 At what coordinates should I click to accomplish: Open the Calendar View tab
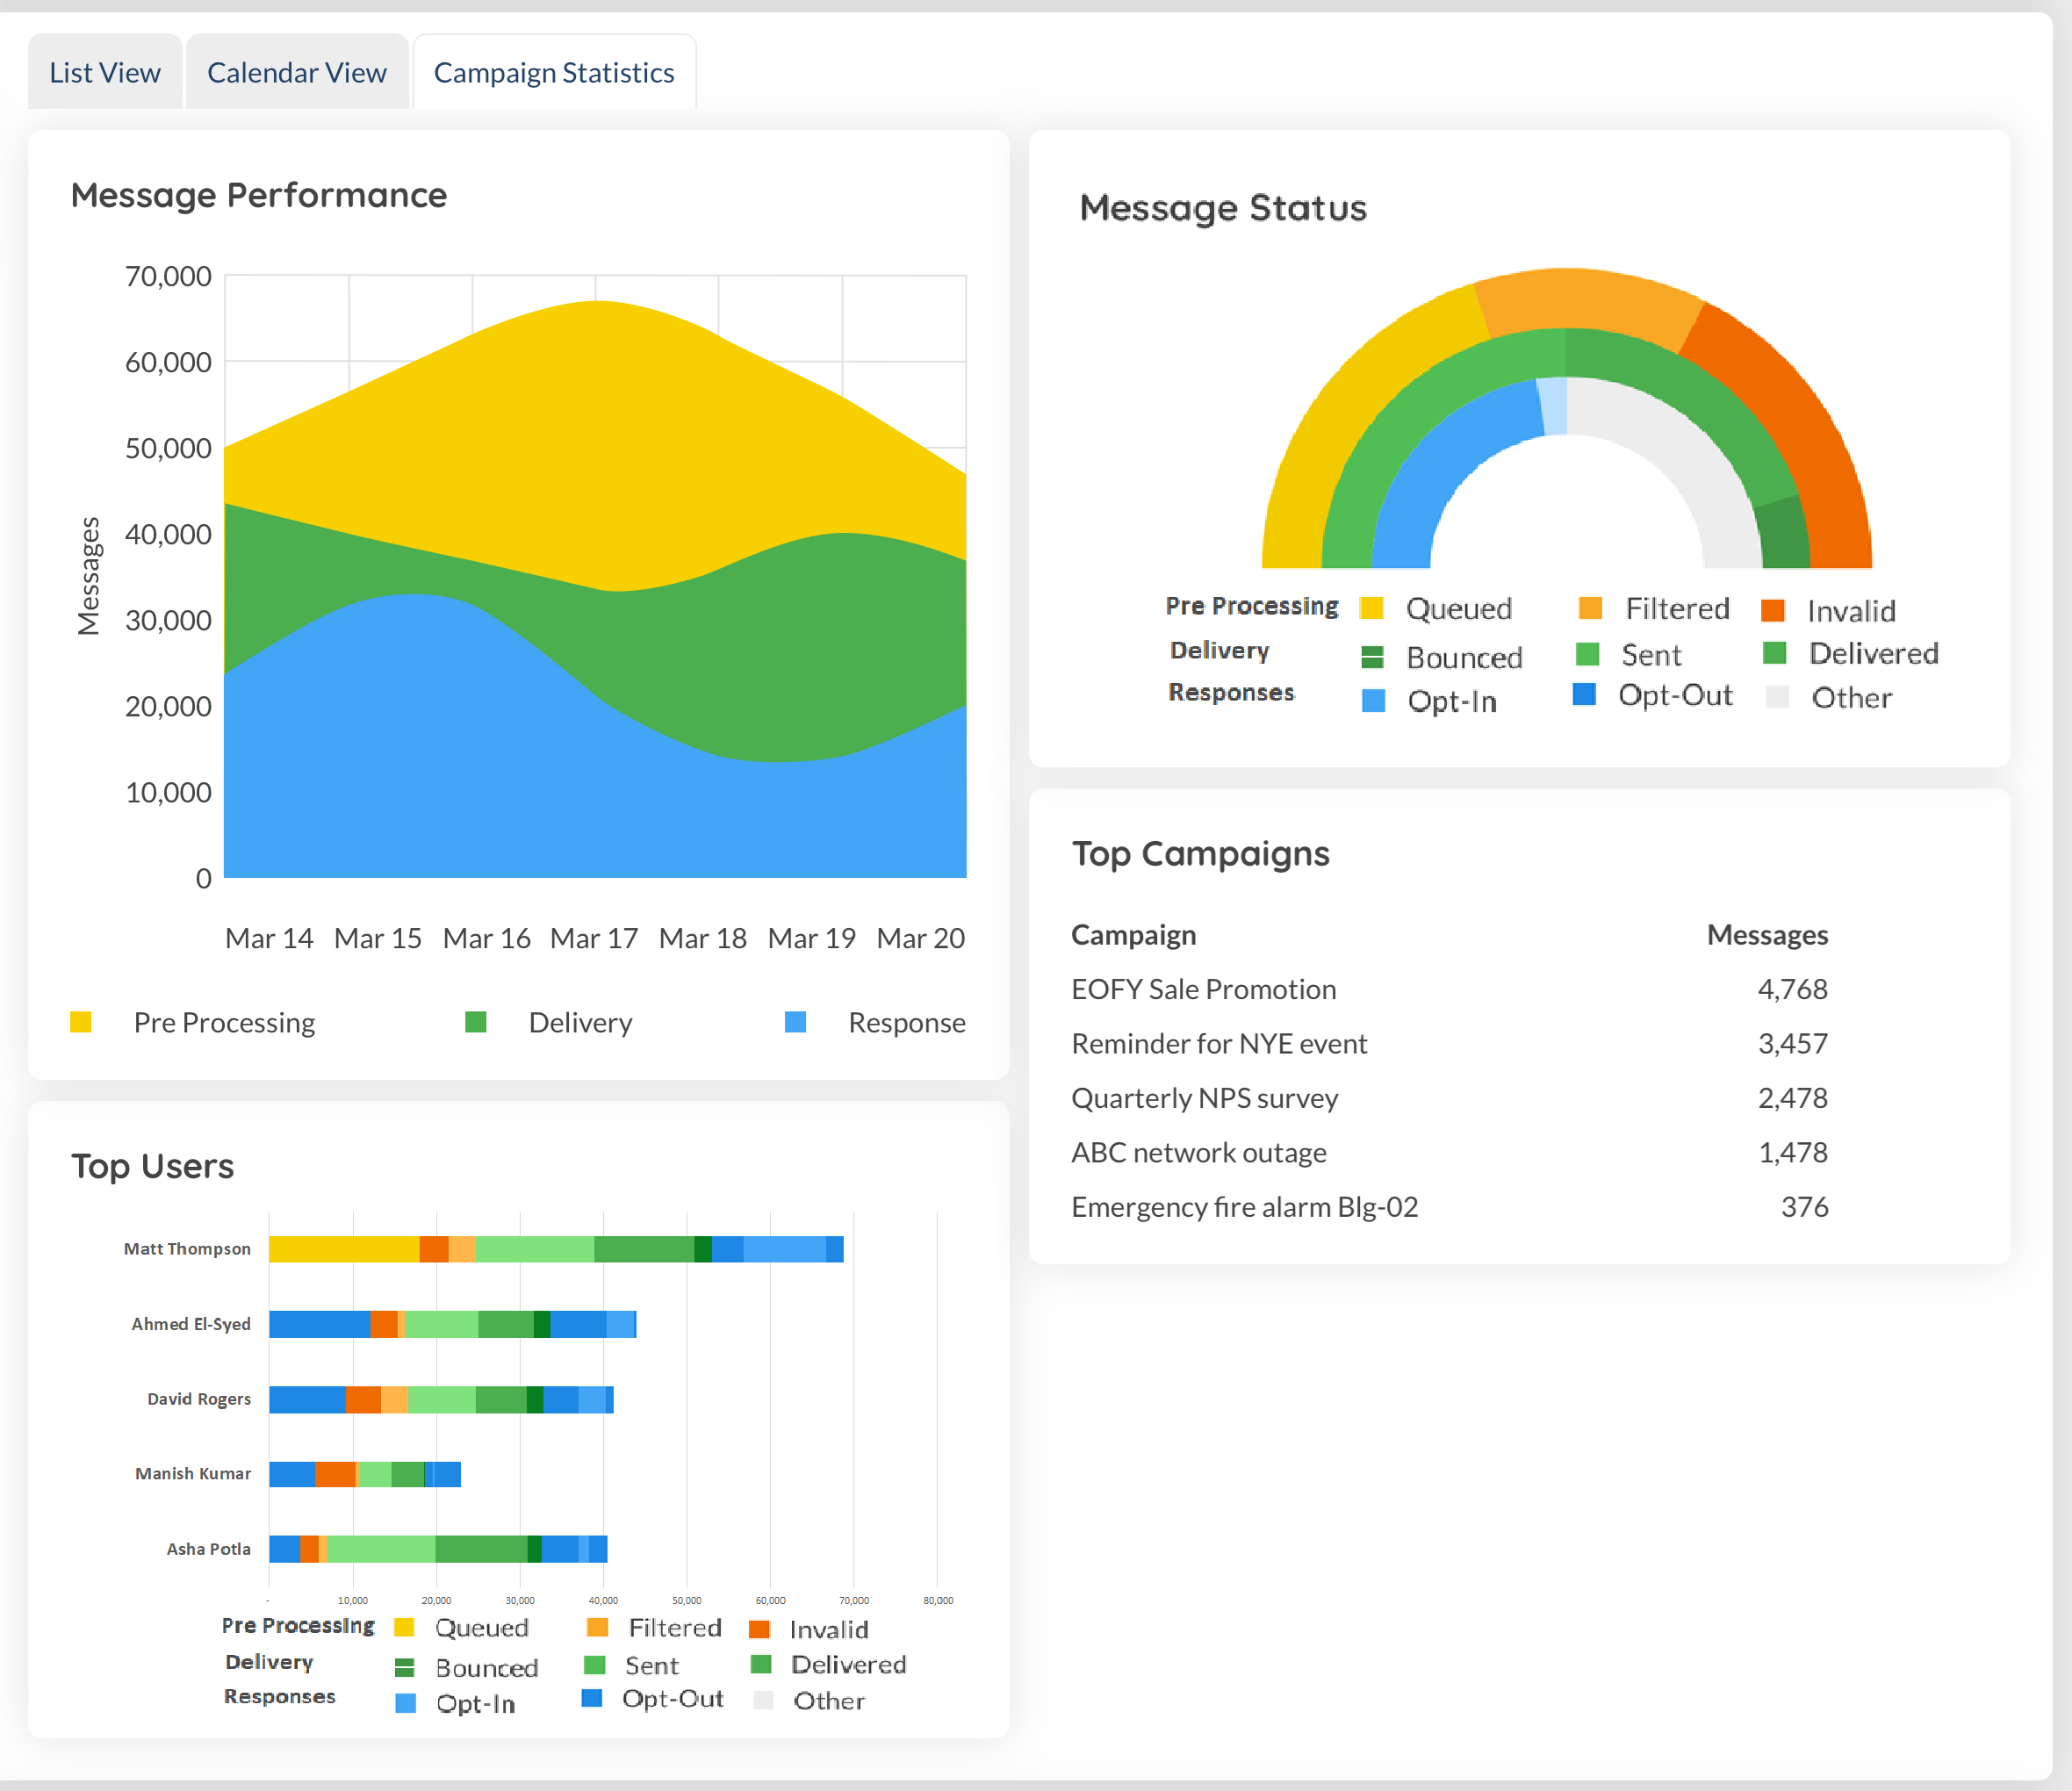(296, 73)
